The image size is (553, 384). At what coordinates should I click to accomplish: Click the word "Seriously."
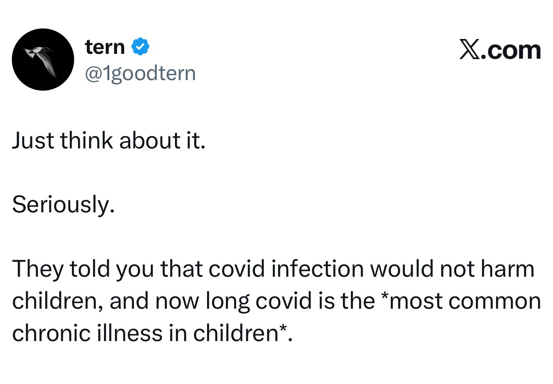tap(64, 204)
